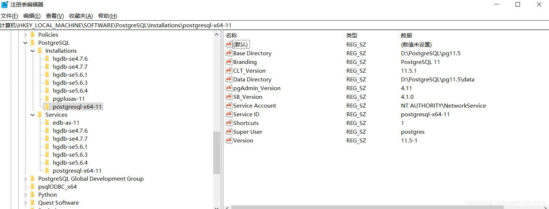Open the 编辑(E) menu
Image resolution: width=549 pixels, height=209 pixels.
pos(32,16)
